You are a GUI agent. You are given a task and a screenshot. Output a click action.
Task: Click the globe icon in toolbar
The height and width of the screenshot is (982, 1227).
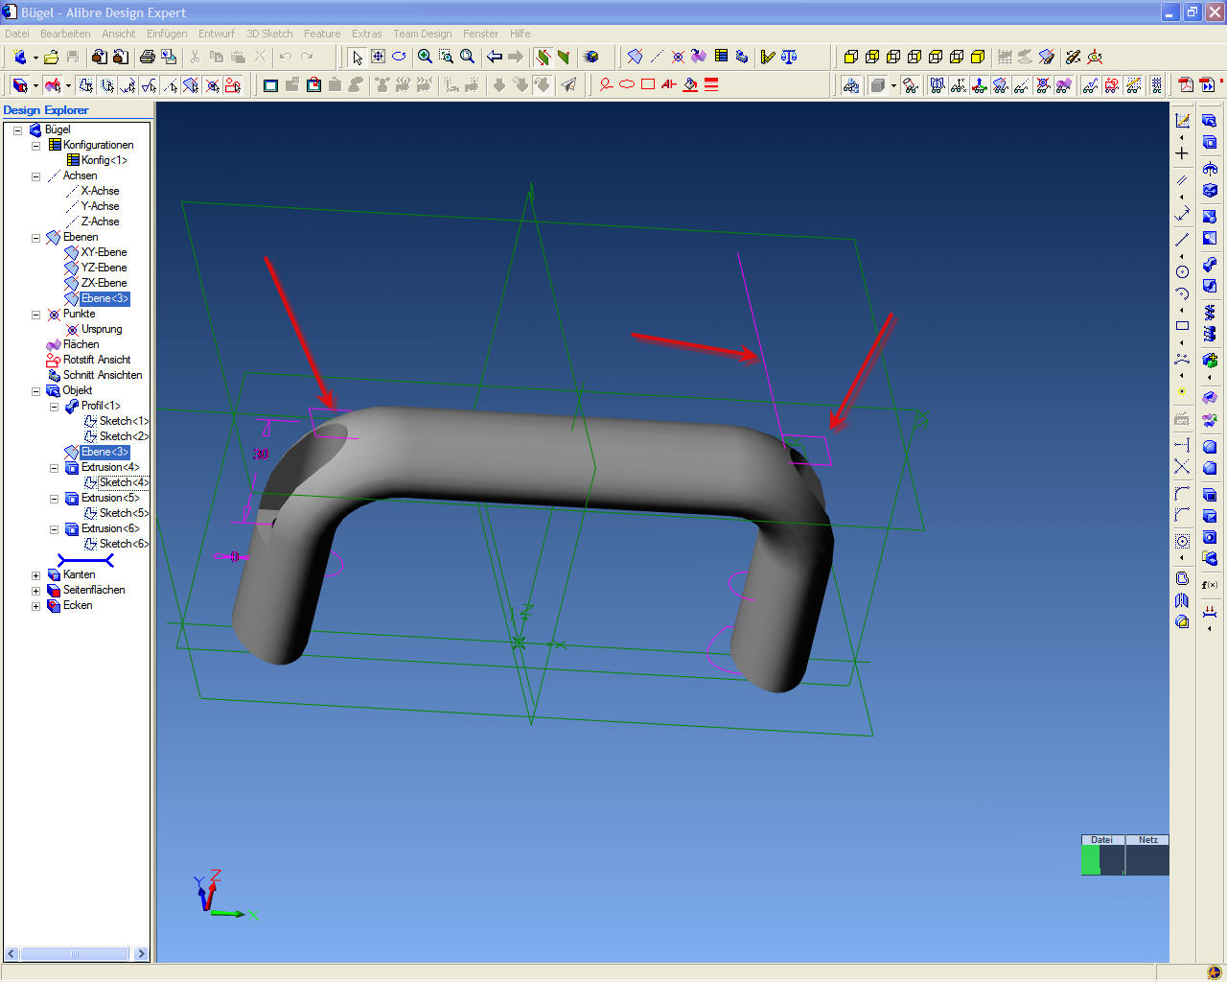[591, 57]
